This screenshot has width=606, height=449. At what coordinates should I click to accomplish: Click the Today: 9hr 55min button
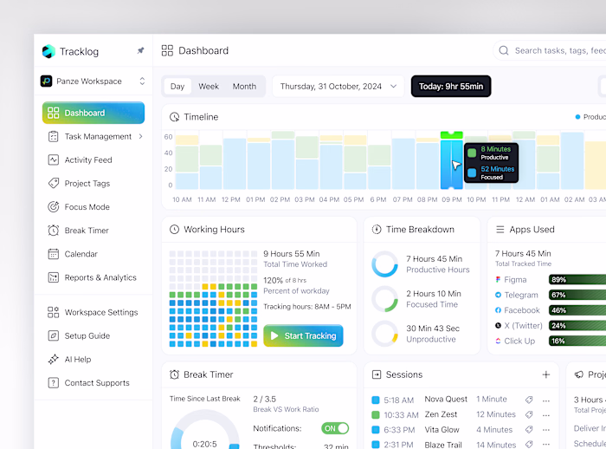point(451,87)
